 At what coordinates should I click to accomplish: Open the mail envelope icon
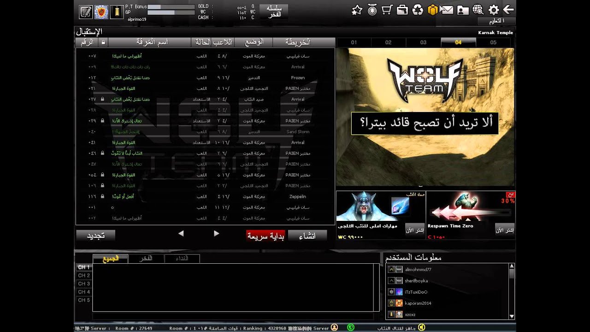click(x=447, y=10)
